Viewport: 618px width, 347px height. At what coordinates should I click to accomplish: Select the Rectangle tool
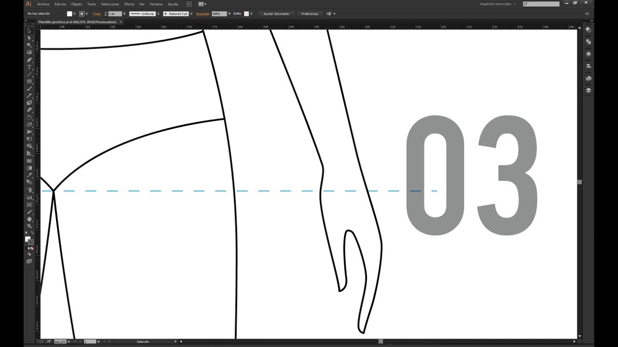pos(29,81)
